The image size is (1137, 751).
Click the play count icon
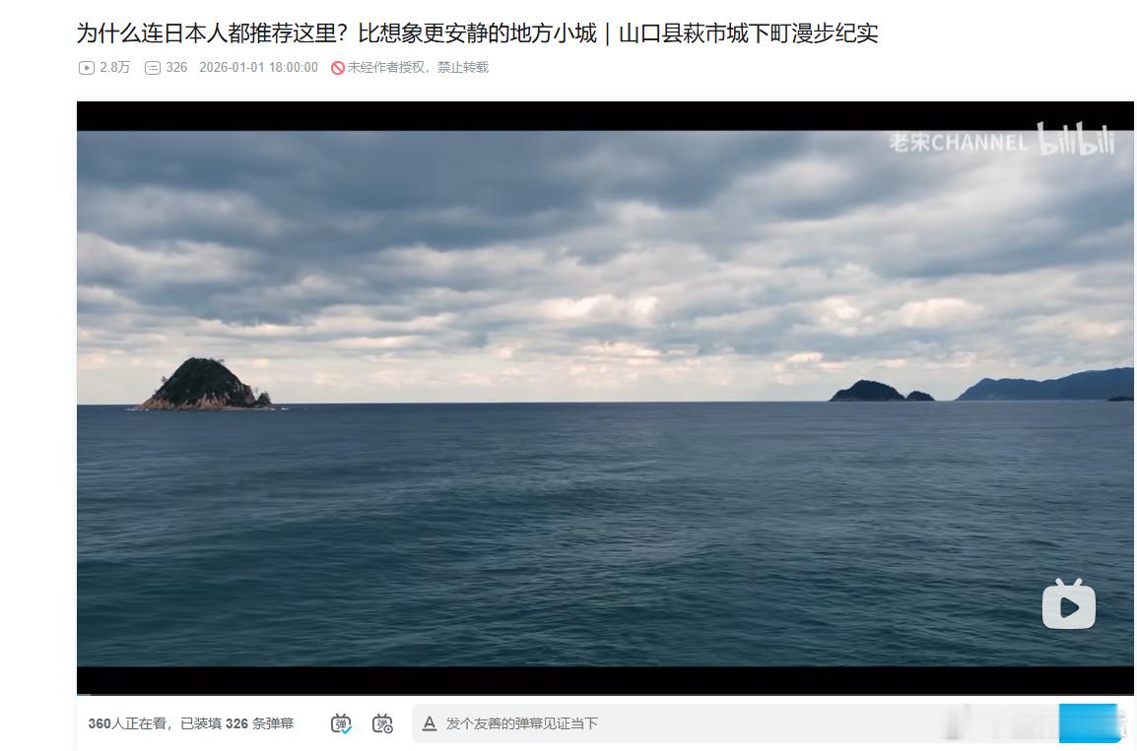pyautogui.click(x=86, y=68)
